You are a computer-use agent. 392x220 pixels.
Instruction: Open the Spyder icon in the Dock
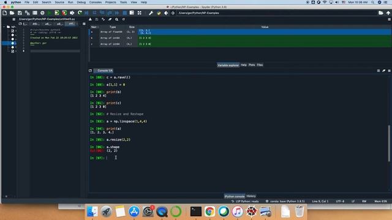click(x=252, y=211)
